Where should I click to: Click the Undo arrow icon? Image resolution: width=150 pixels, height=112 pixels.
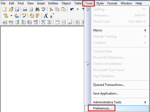(72, 9)
